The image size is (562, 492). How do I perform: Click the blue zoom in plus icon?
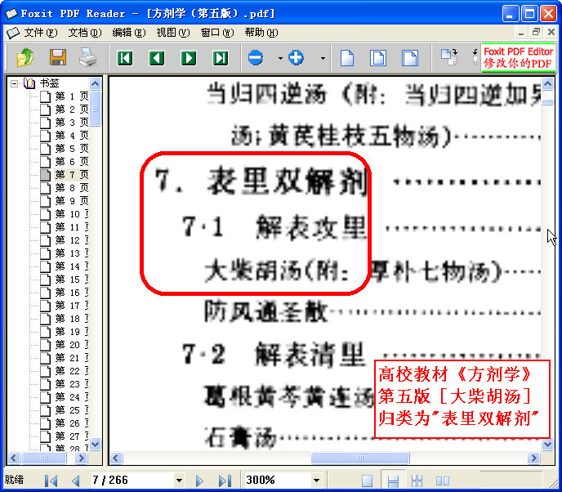coord(296,58)
